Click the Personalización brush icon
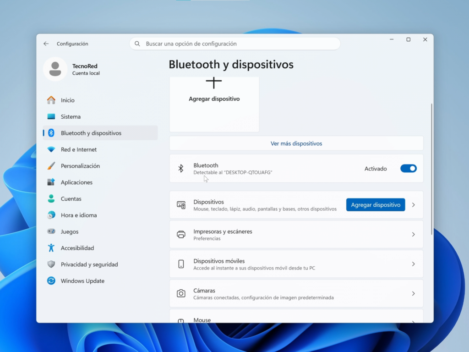Image resolution: width=469 pixels, height=352 pixels. (51, 166)
